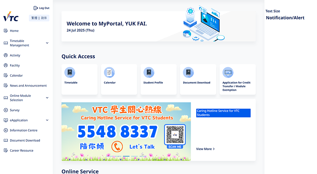
Task: Open the Survey menu item
Action: 15,110
